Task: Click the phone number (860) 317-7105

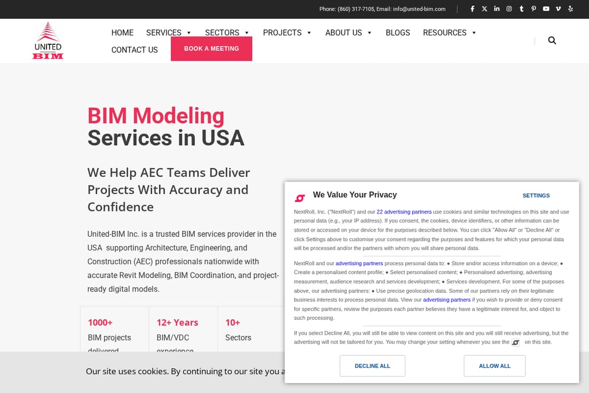Action: coord(355,9)
